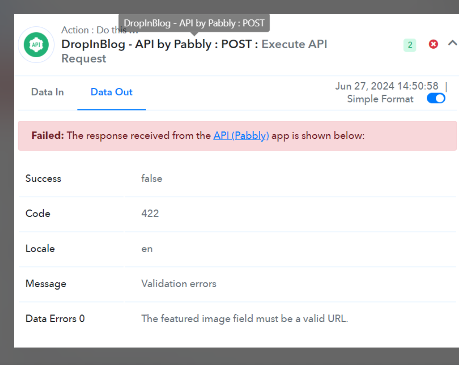Click the red error status icon
This screenshot has height=365, width=459.
[x=433, y=44]
